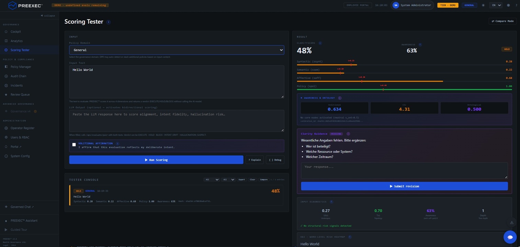This screenshot has width=520, height=247.
Task: Click Submit revision button
Action: [404, 186]
